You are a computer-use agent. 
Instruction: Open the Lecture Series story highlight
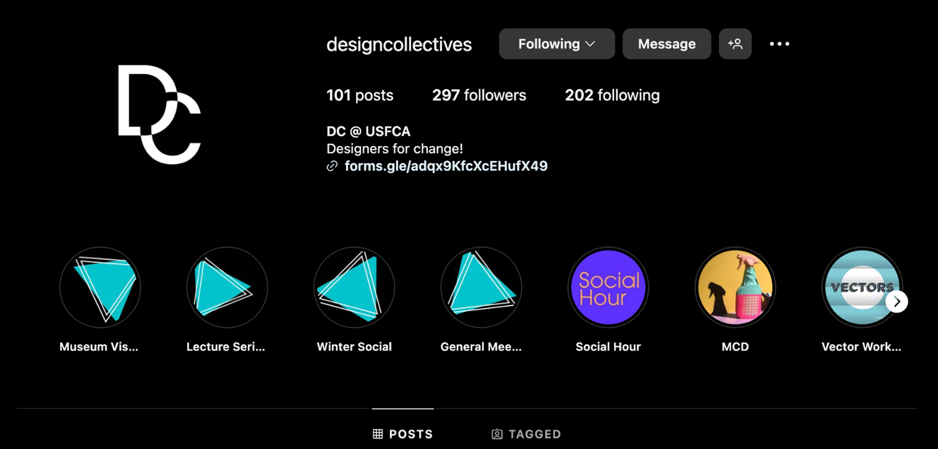tap(227, 287)
